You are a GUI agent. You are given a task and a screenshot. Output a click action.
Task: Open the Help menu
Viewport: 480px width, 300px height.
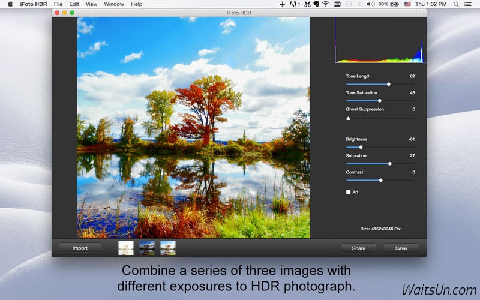pos(137,4)
